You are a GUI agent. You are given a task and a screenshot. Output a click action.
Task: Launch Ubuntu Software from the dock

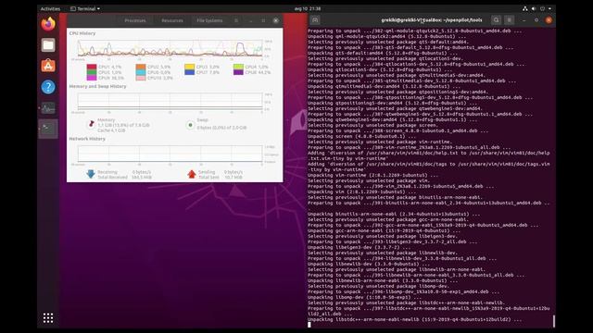pos(48,66)
